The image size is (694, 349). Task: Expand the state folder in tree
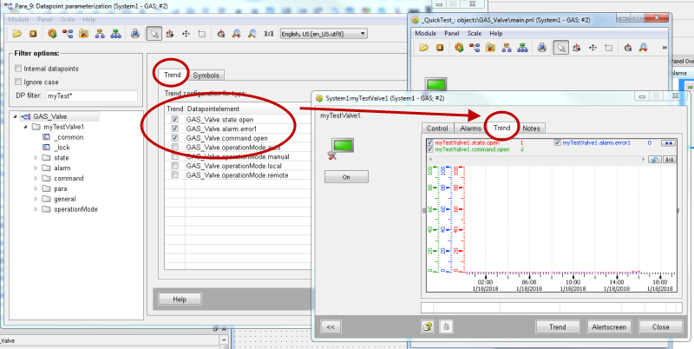click(36, 158)
